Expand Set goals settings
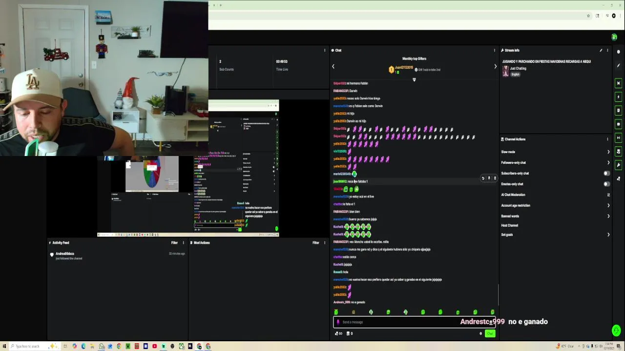The image size is (625, 351). [608, 234]
